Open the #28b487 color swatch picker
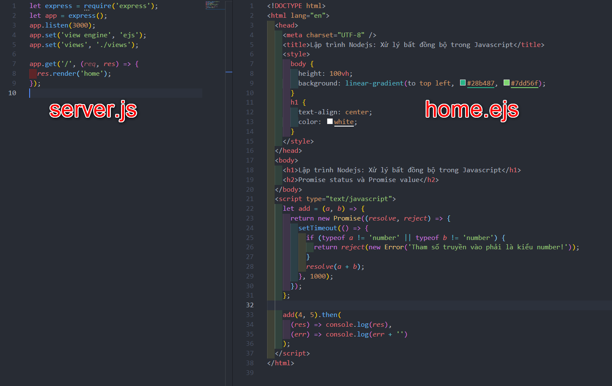This screenshot has height=386, width=612. point(463,83)
